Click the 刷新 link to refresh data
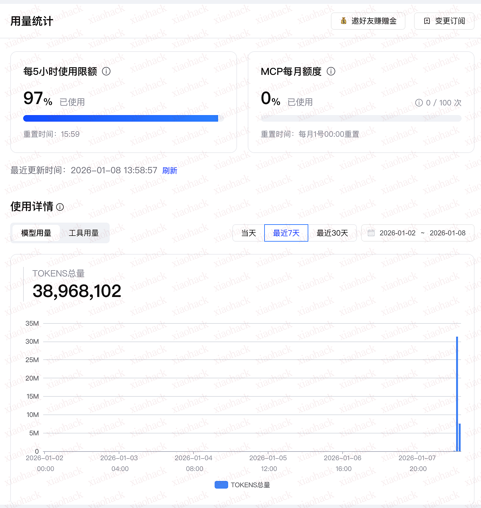 tap(170, 171)
